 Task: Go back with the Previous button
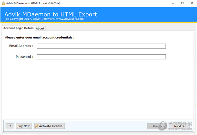[x=157, y=126]
